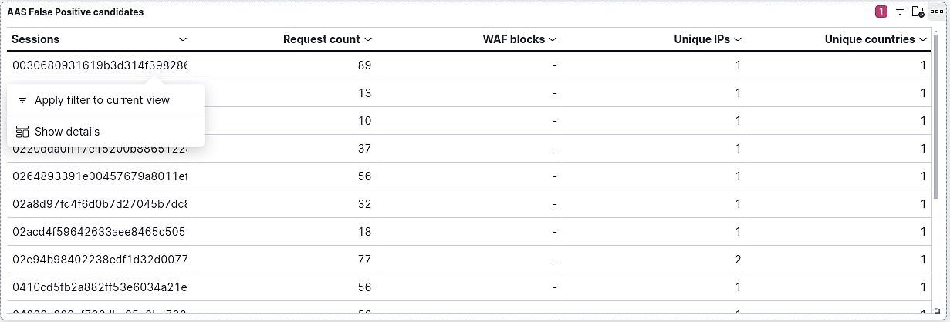This screenshot has width=950, height=322.
Task: Click session ID starting with 0264893391e0
Action: pos(99,176)
